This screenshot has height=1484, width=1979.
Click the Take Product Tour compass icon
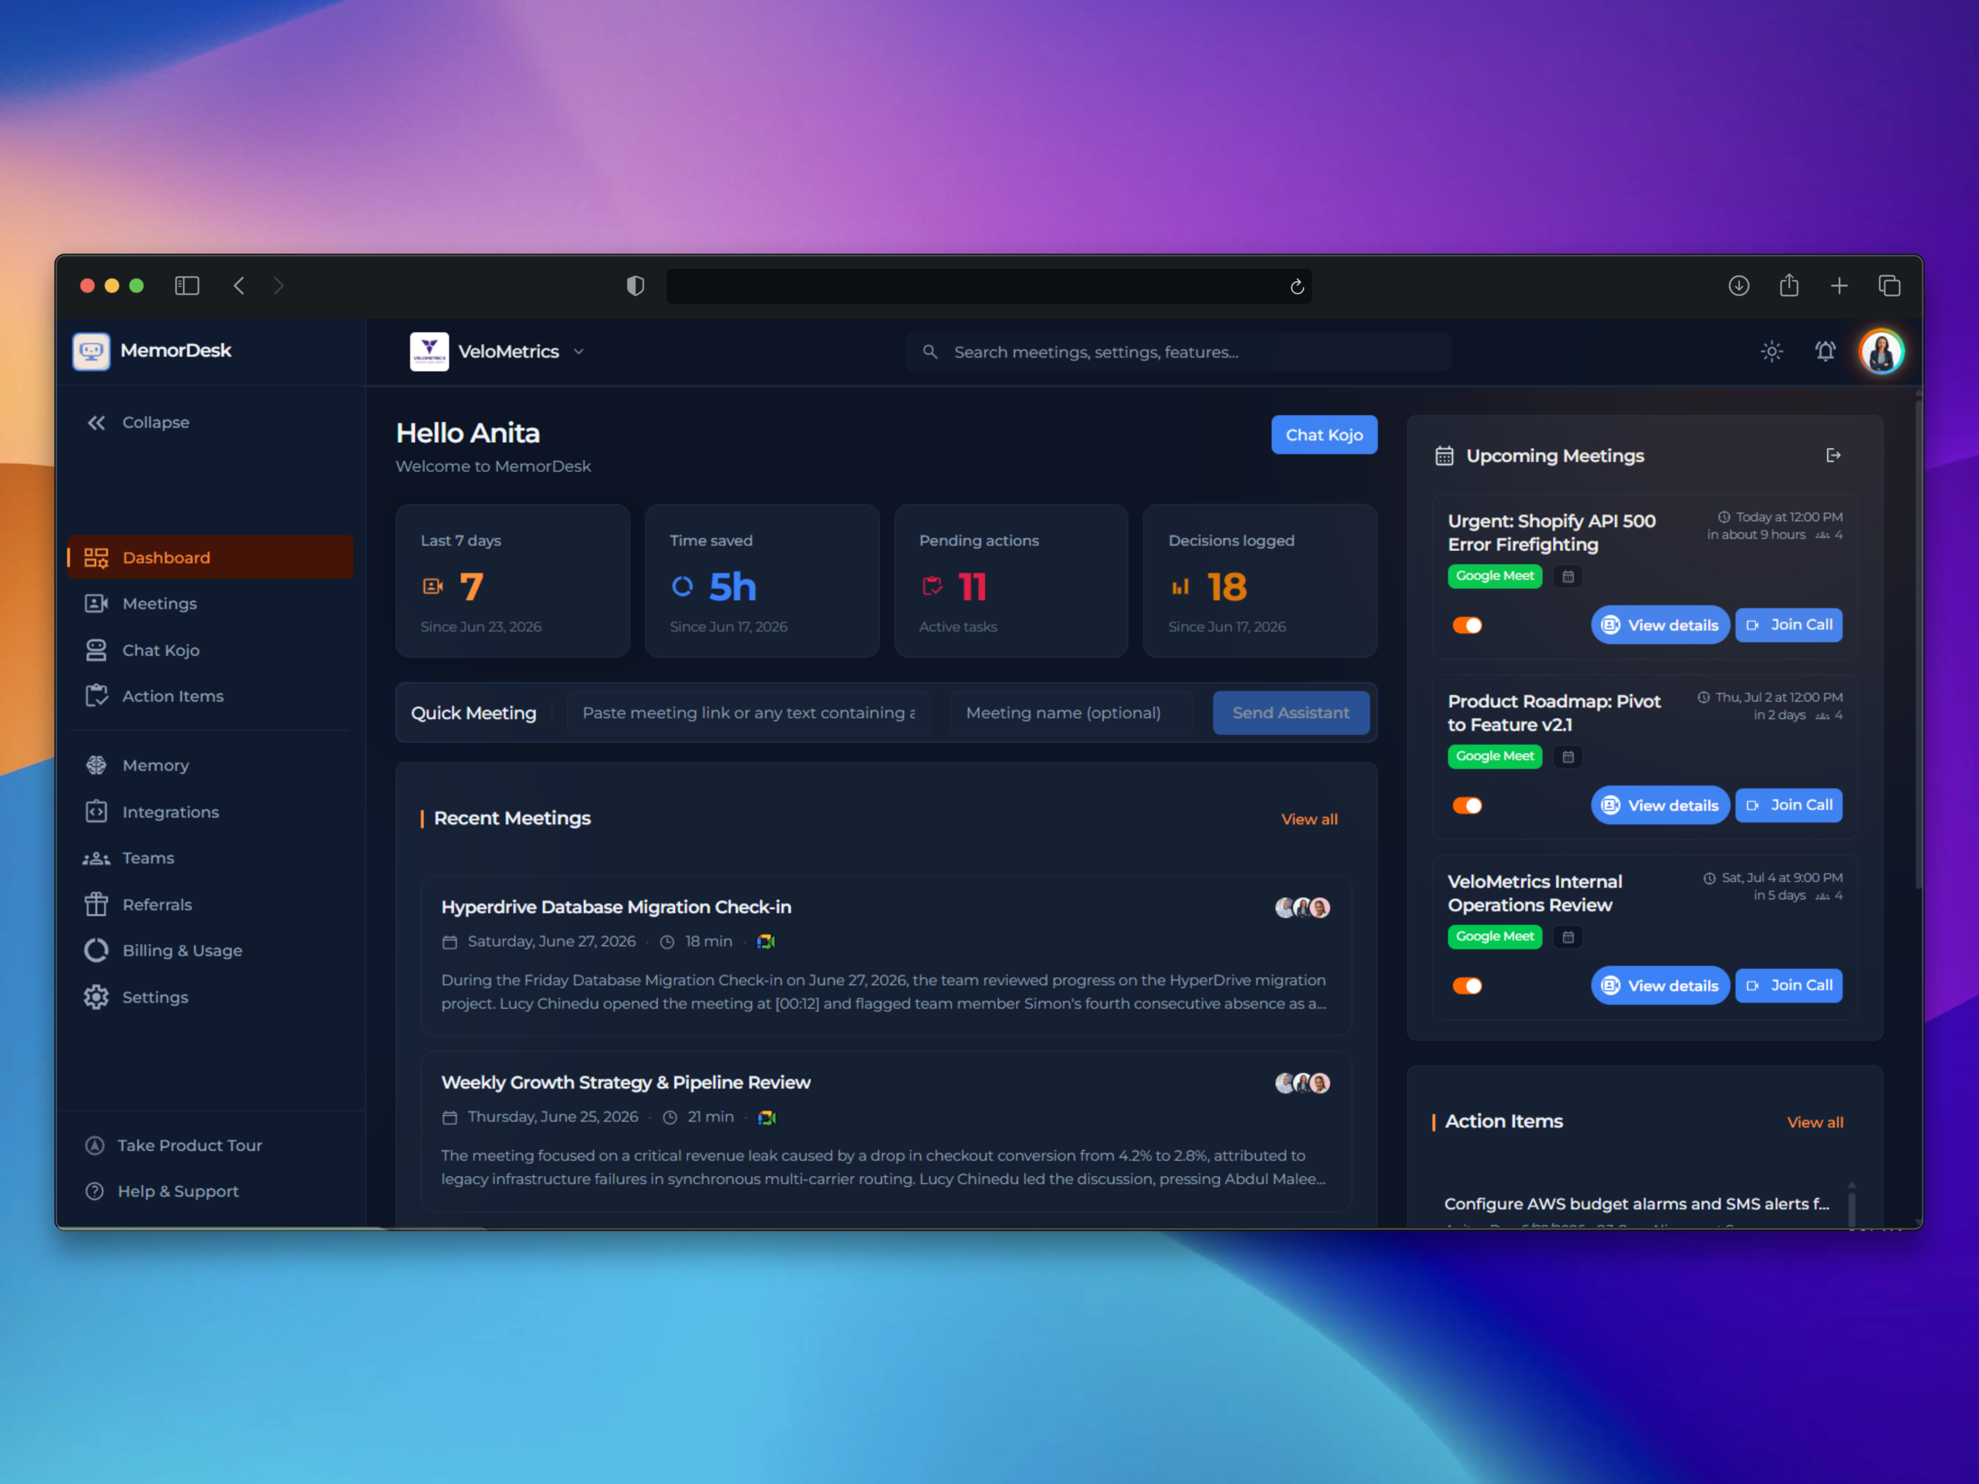tap(95, 1146)
